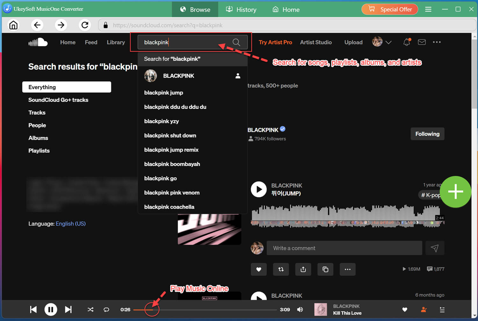This screenshot has height=321, width=478.
Task: Share the JUMP track
Action: point(303,269)
